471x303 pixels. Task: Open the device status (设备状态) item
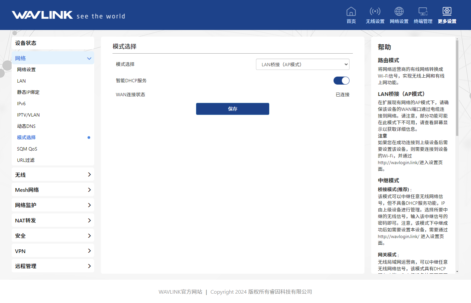coord(53,43)
